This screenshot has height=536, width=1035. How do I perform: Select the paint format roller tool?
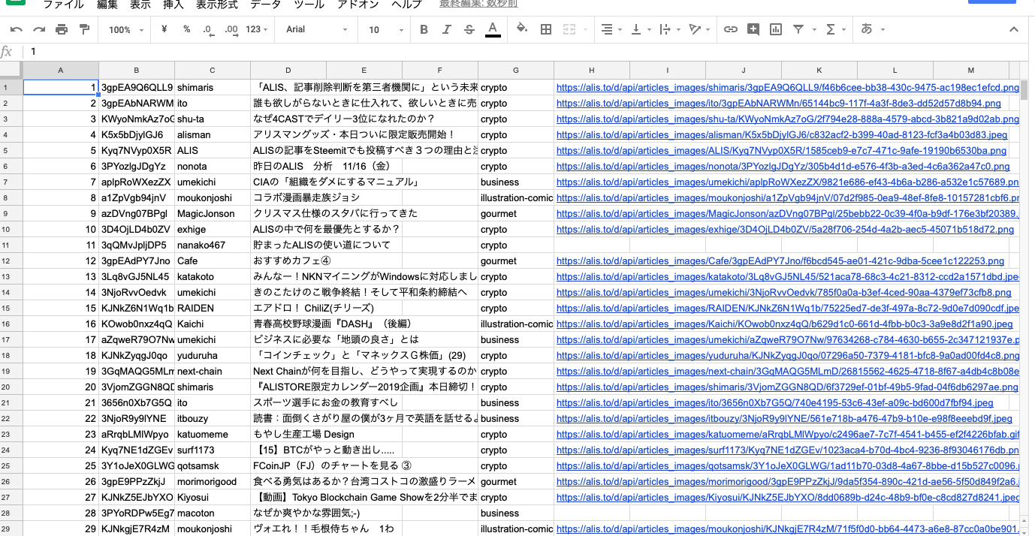coord(84,29)
